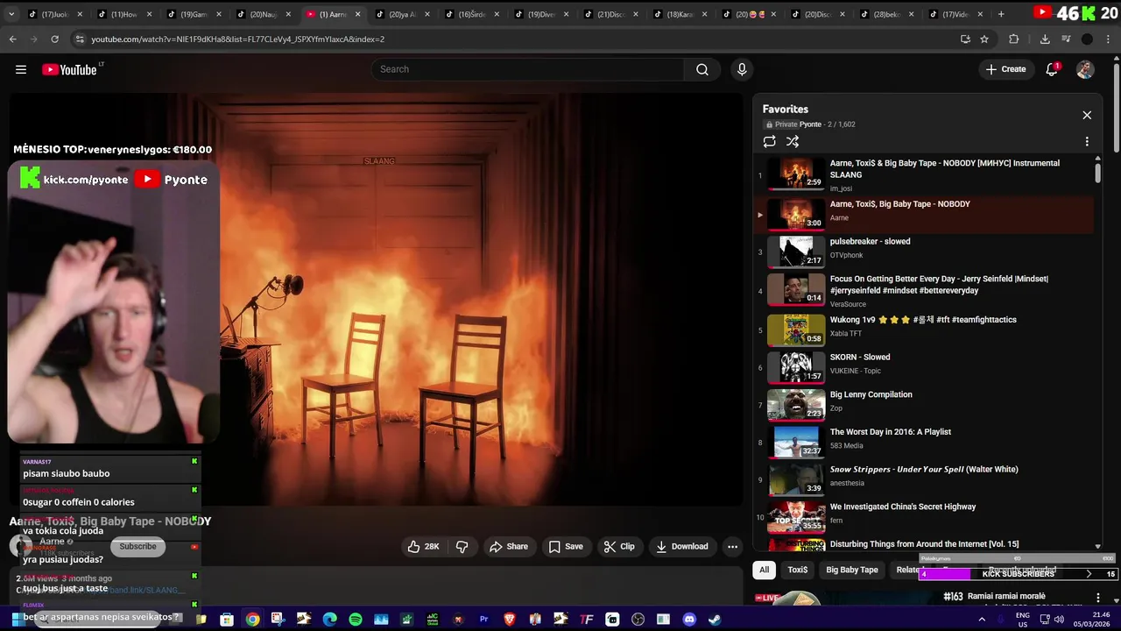Open the Pyonte playlist owner link

coord(810,124)
